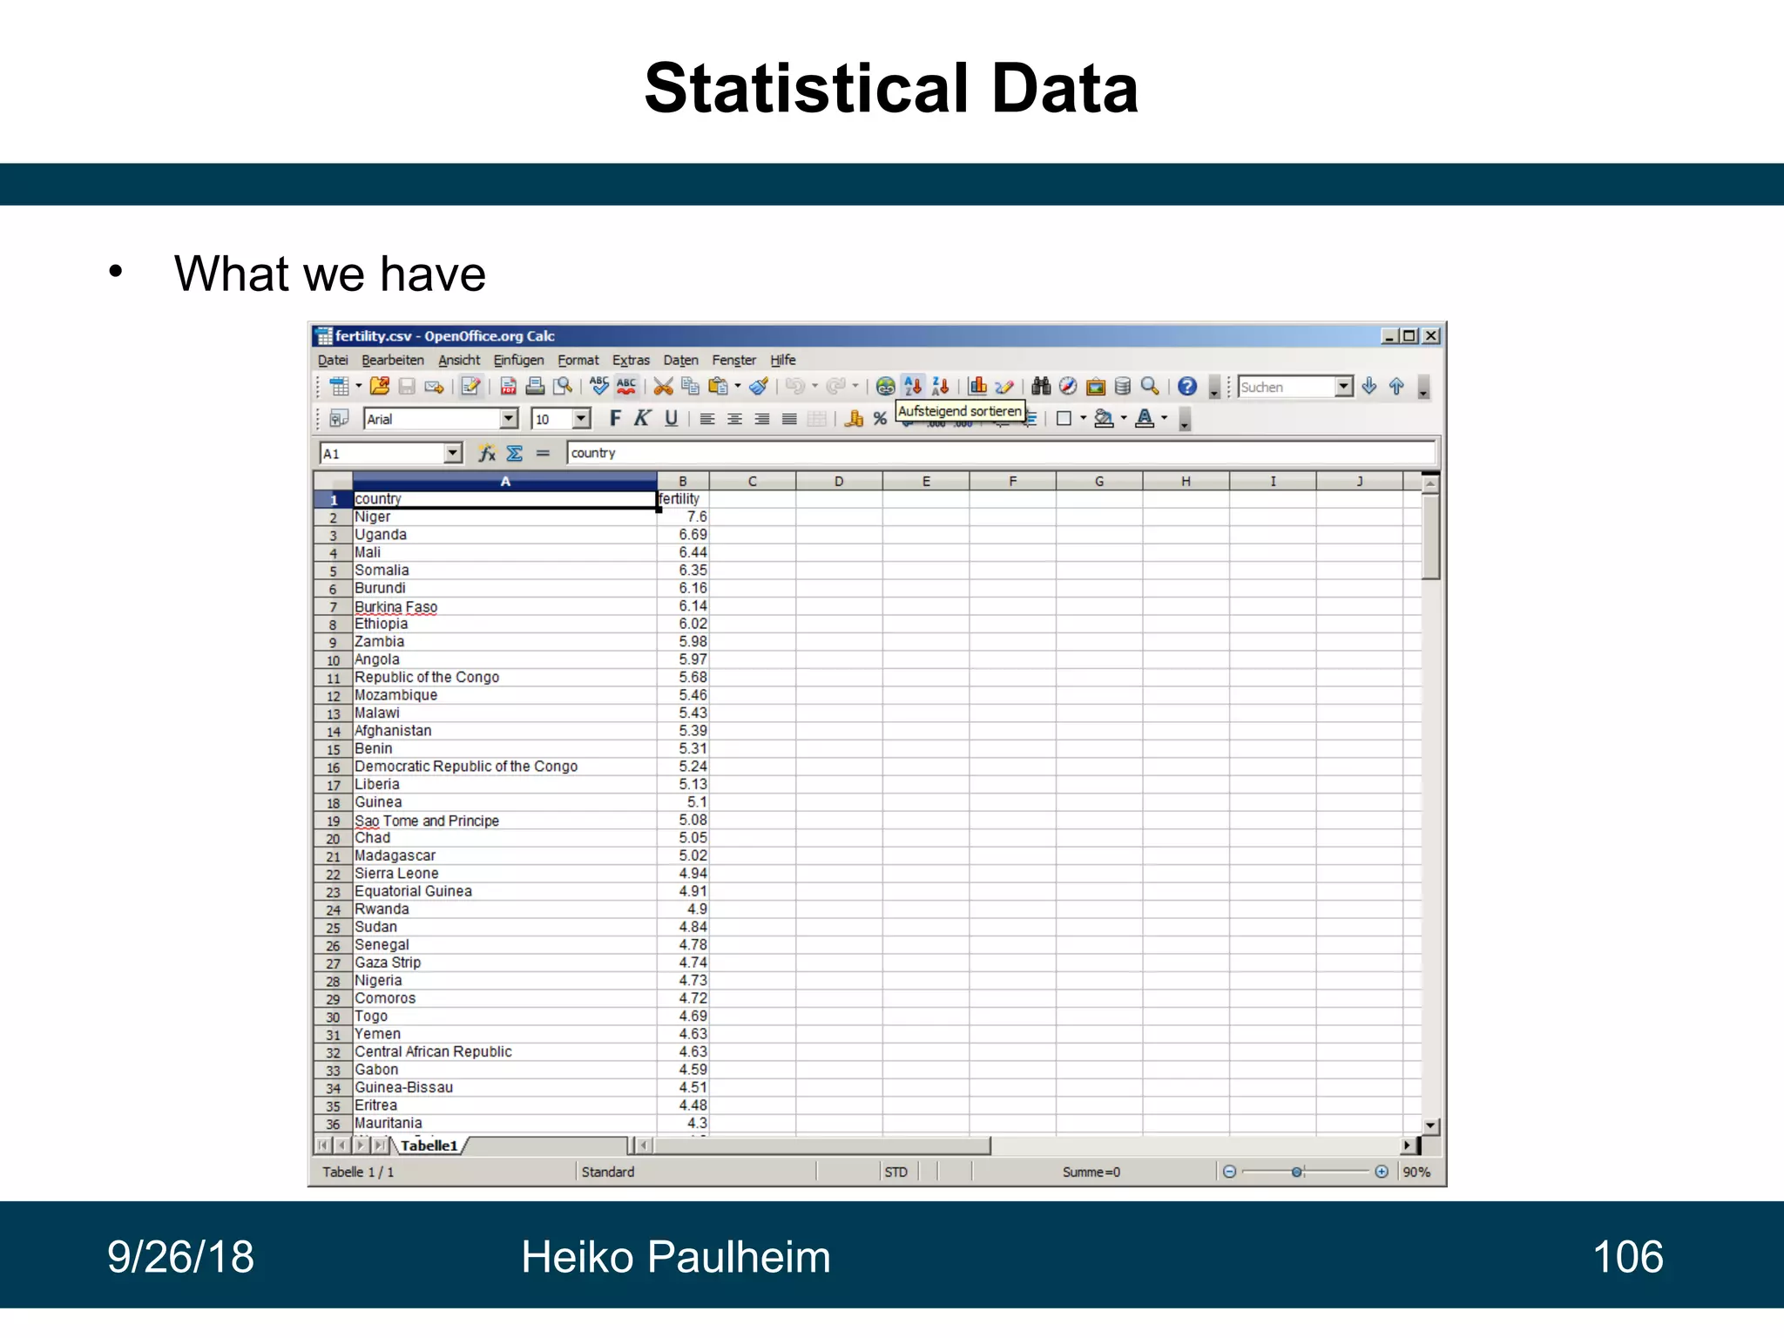1784x1338 pixels.
Task: Expand the Paste options arrow
Action: pos(738,387)
